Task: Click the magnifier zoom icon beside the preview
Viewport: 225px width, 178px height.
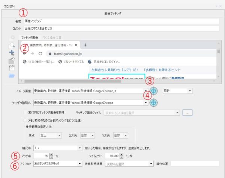Action: coord(12,45)
